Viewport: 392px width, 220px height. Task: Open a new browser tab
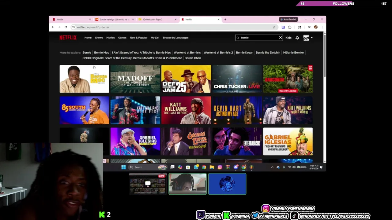tap(225, 19)
